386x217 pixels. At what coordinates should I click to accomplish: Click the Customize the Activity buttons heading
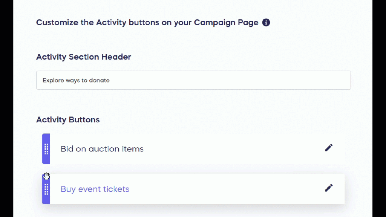pyautogui.click(x=147, y=22)
